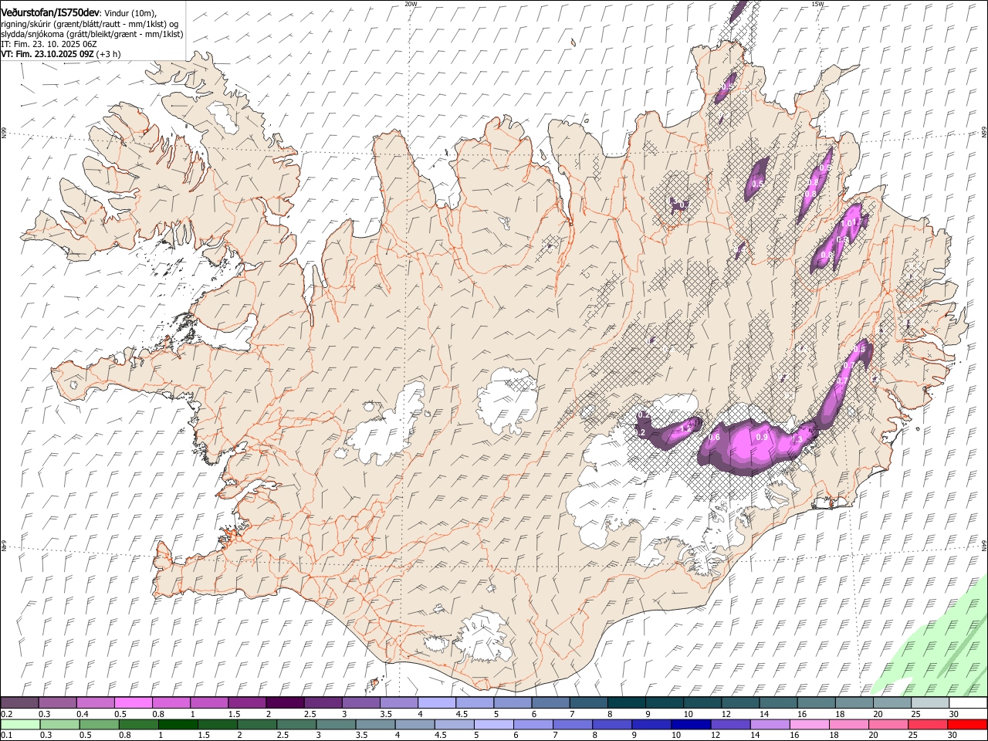The image size is (988, 741).
Task: Select the top-scale swatch between 2.5 and 3
Action: click(x=323, y=703)
